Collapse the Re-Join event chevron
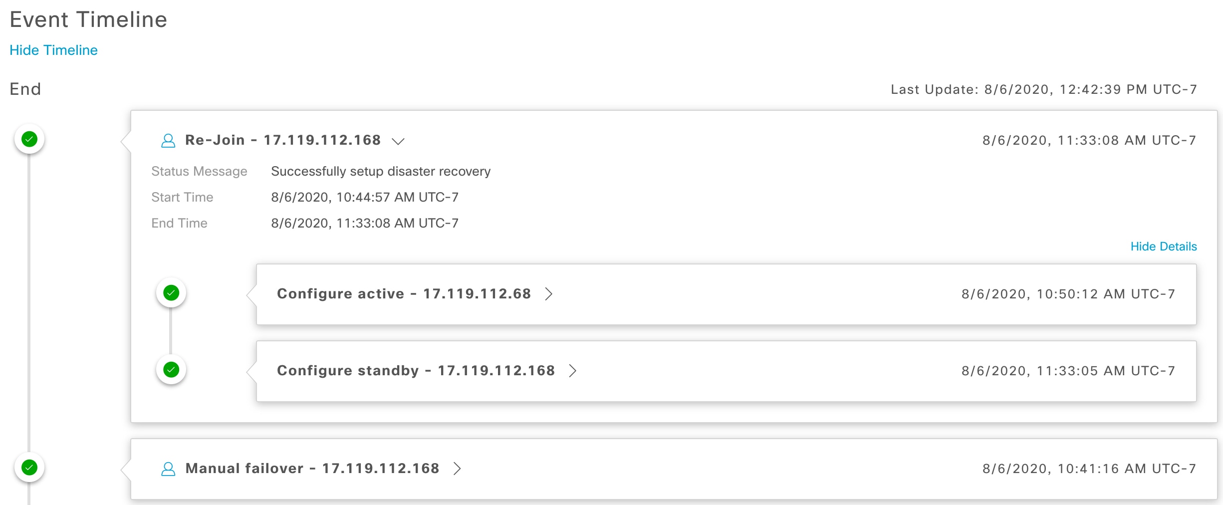The width and height of the screenshot is (1223, 505). point(398,141)
